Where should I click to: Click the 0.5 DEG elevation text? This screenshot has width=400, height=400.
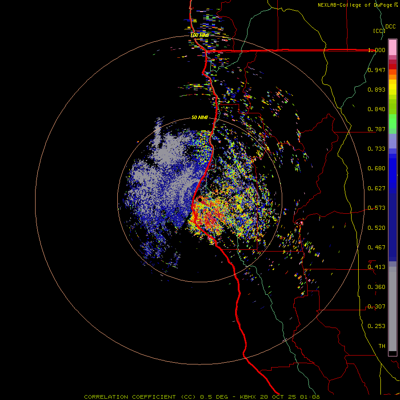tap(214, 397)
